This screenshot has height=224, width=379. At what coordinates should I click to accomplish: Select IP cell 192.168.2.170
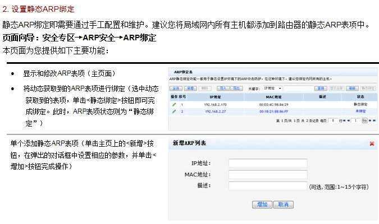215,105
